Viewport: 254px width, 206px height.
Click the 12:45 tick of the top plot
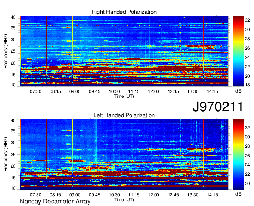(x=173, y=91)
